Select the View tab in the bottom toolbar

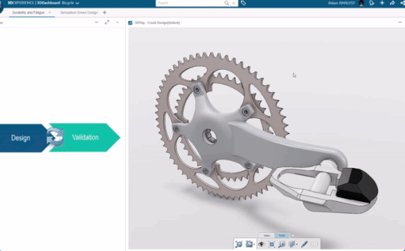point(267,236)
